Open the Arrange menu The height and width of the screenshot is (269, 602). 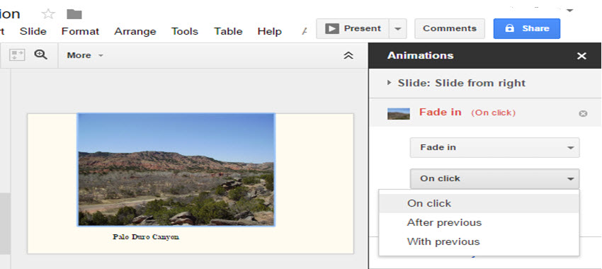(x=135, y=31)
